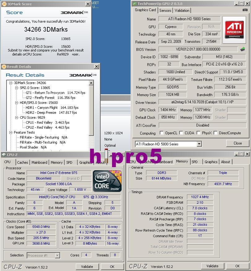The width and height of the screenshot is (251, 271).
Task: Open the Memory tab in left CPU-Z
Action: 57,162
